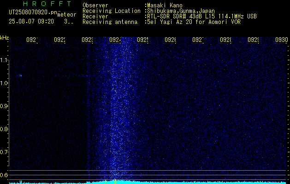Click the RTL-SDR SDR# receiver details
Screen dimensions: 290x184
(x=201, y=17)
